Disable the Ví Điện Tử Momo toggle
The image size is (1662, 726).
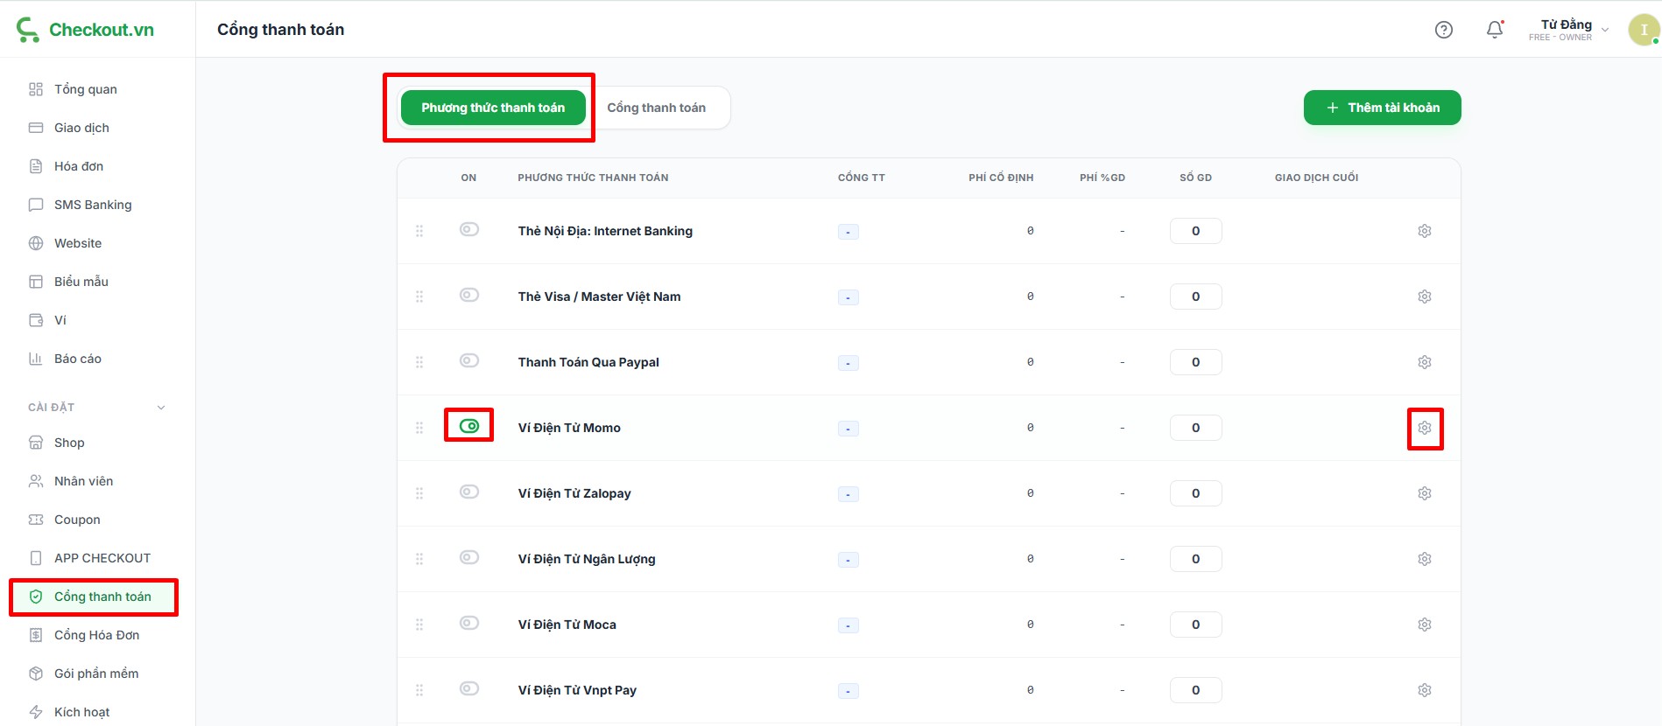(x=469, y=426)
